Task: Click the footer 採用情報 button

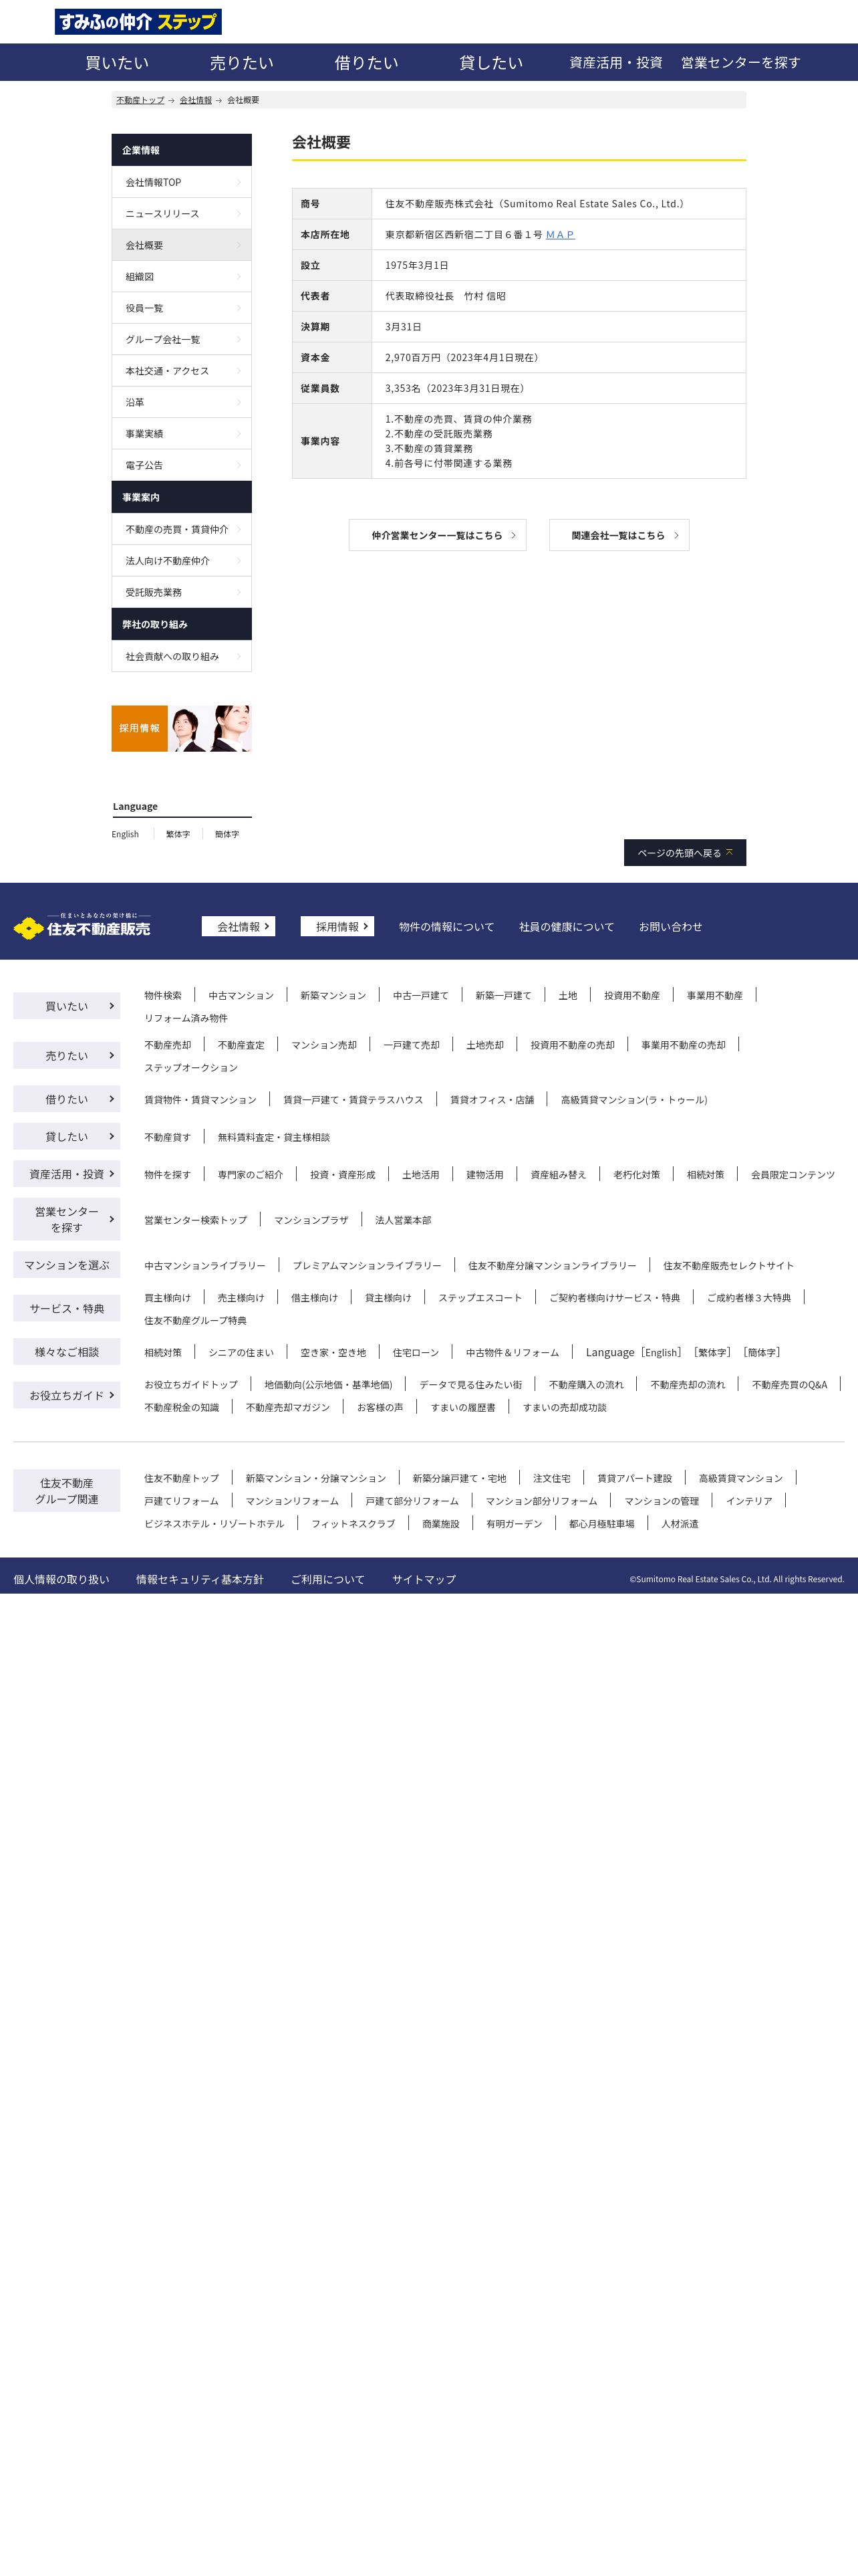Action: point(337,927)
